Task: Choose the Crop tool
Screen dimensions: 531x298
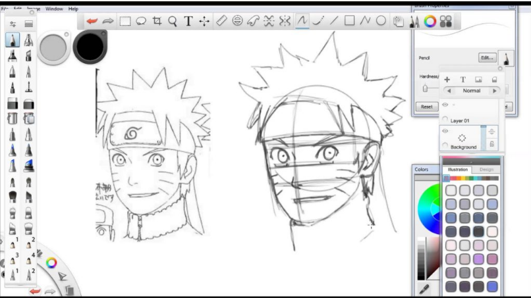Action: [x=157, y=21]
